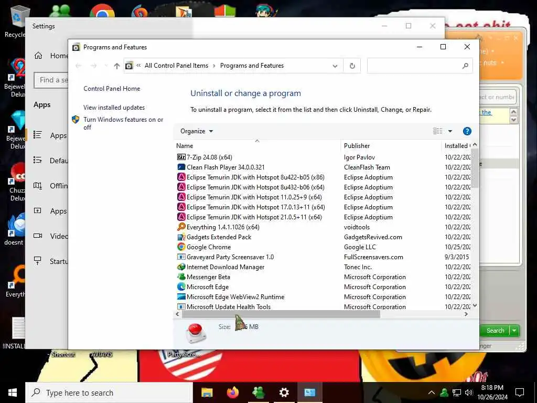Select the Clean Flash Player 34.0.0.321 icon
537x403 pixels.
pos(181,167)
